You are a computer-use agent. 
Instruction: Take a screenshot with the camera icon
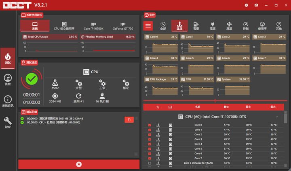pyautogui.click(x=256, y=5)
